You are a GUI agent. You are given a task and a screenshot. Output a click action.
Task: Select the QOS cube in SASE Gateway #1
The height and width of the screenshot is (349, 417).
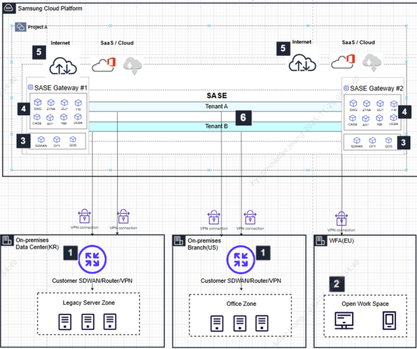click(x=73, y=140)
